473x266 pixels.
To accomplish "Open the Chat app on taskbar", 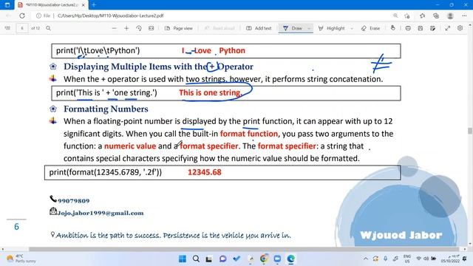I will 223,259.
